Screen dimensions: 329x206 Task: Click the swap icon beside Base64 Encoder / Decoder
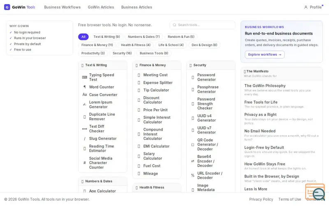192,161
